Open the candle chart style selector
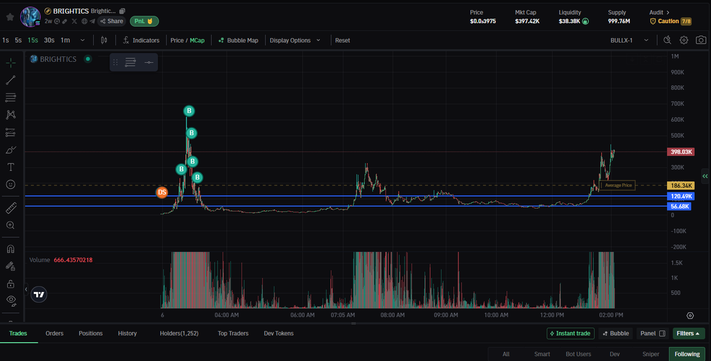 tap(104, 40)
